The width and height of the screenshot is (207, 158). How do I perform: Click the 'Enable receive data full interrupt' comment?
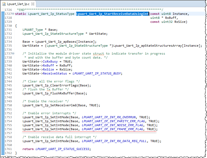point(59,137)
